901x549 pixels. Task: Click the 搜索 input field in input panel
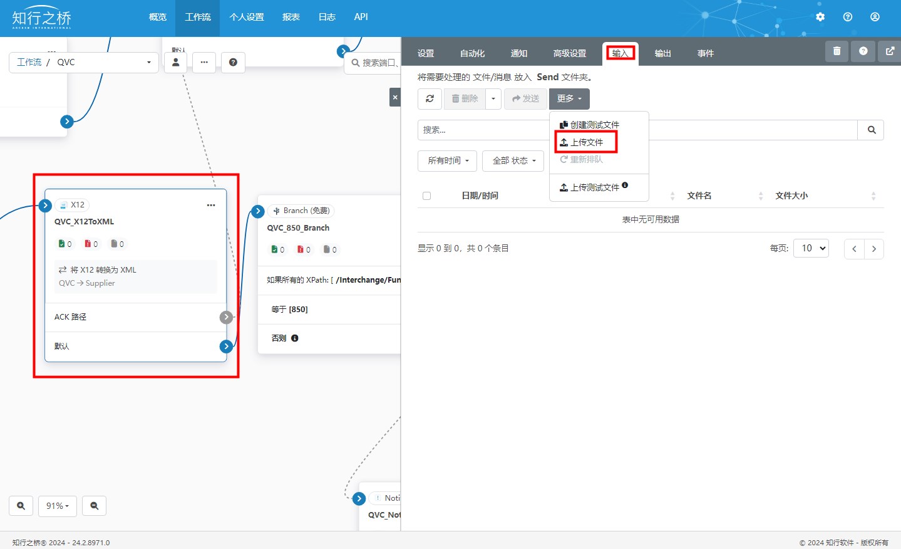pos(482,130)
